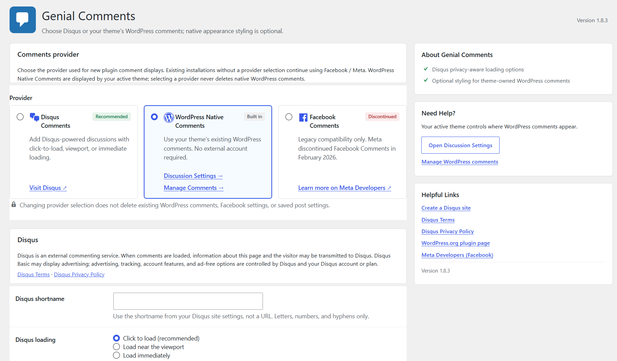This screenshot has width=617, height=361.
Task: Visit WordPress.org plugin page link
Action: tap(455, 243)
